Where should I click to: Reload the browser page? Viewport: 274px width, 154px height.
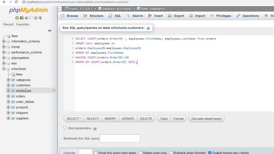[16, 2]
